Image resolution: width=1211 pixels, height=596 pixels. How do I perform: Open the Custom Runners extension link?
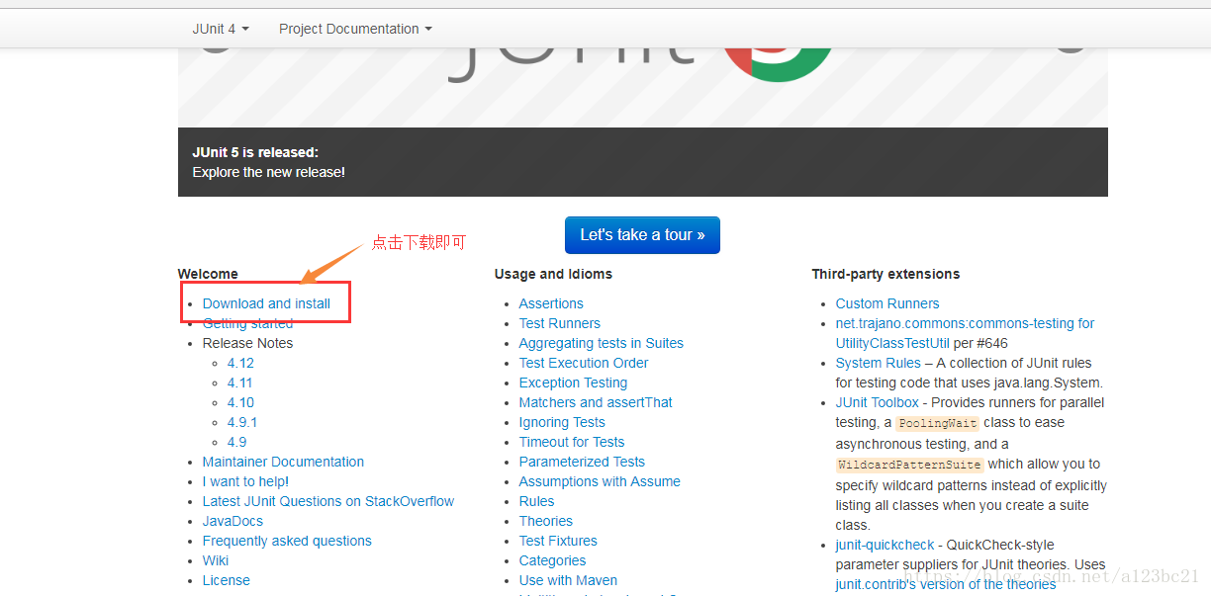click(887, 303)
